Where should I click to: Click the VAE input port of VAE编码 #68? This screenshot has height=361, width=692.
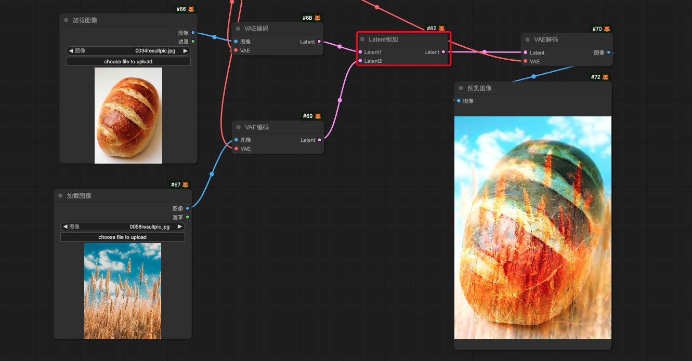tap(236, 50)
